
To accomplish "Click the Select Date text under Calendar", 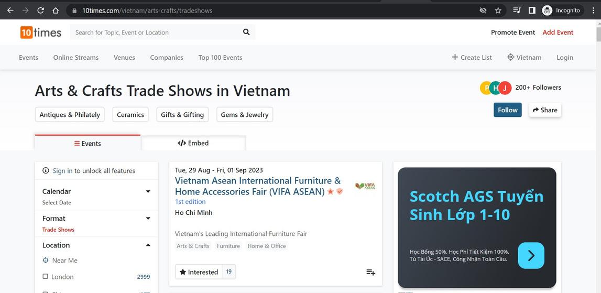I will tap(57, 202).
